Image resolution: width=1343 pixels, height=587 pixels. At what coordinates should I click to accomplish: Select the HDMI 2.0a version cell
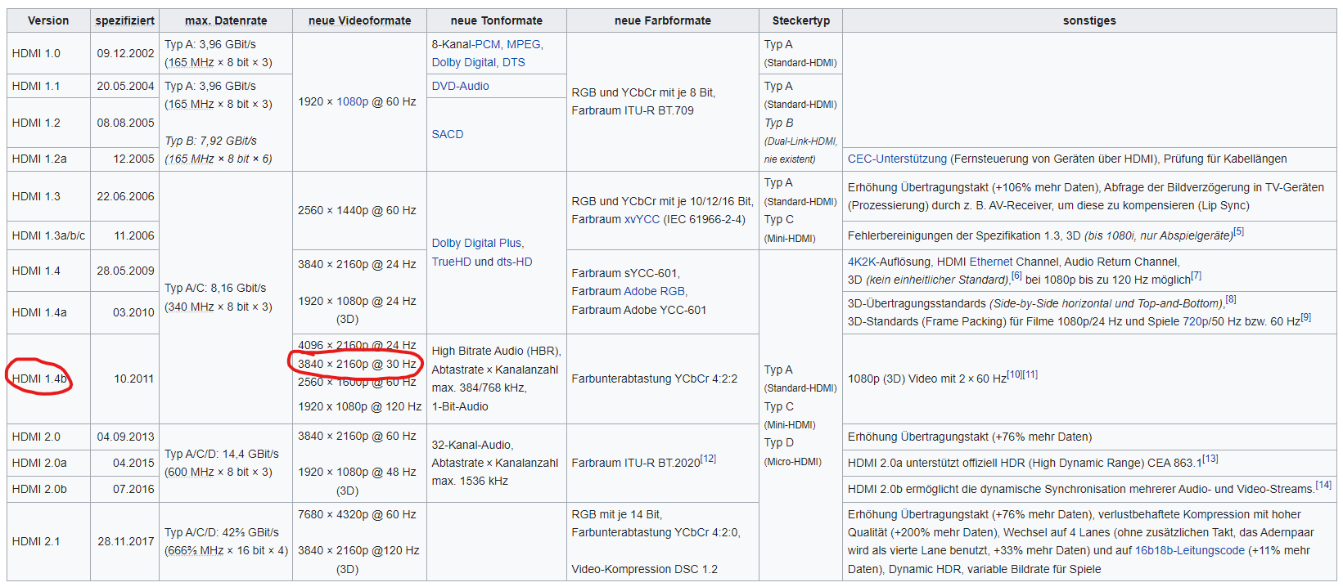point(48,463)
